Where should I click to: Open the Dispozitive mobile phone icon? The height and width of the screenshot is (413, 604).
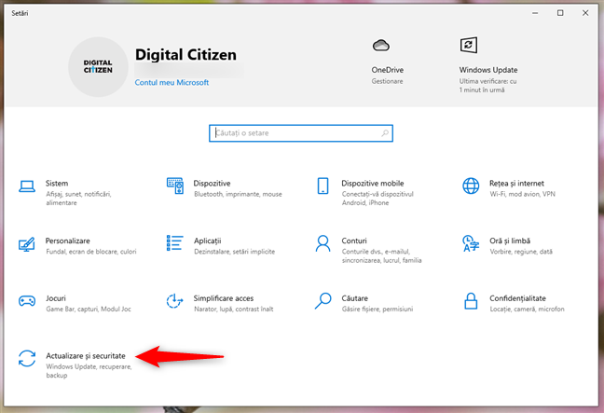[323, 186]
